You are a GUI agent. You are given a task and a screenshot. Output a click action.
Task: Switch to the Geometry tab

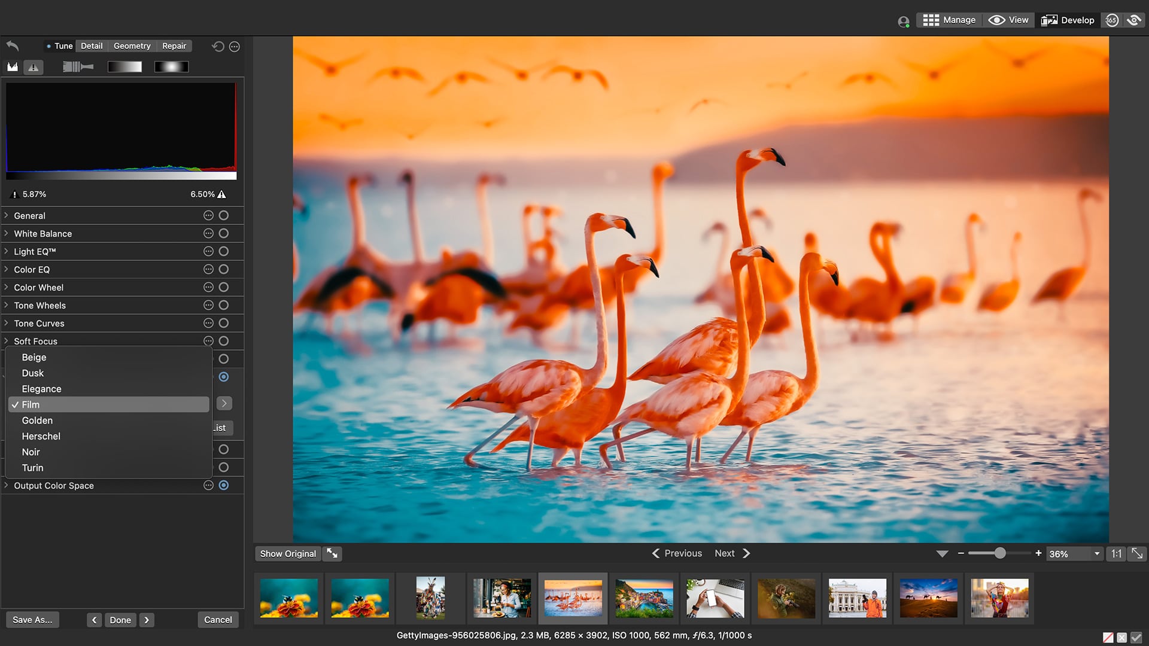(x=132, y=45)
